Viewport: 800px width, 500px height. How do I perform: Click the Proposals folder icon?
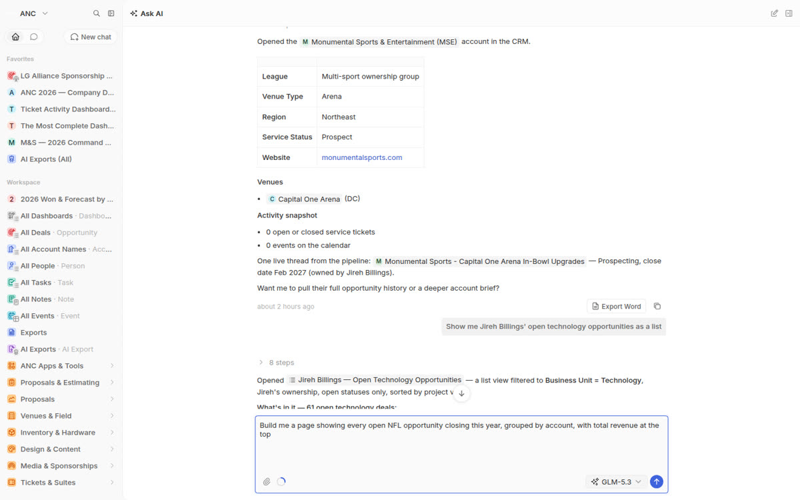coord(12,399)
